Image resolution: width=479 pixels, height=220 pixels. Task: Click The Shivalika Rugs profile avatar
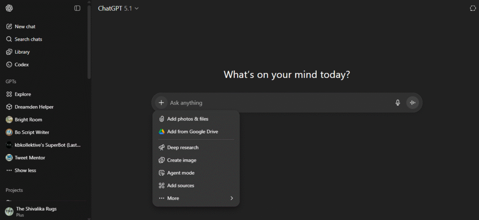coord(9,212)
